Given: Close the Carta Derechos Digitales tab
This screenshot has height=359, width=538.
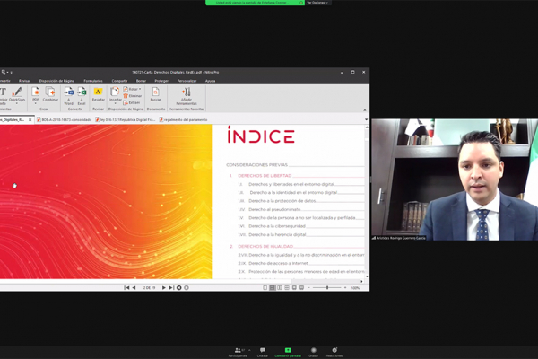Looking at the screenshot, I should pos(30,120).
